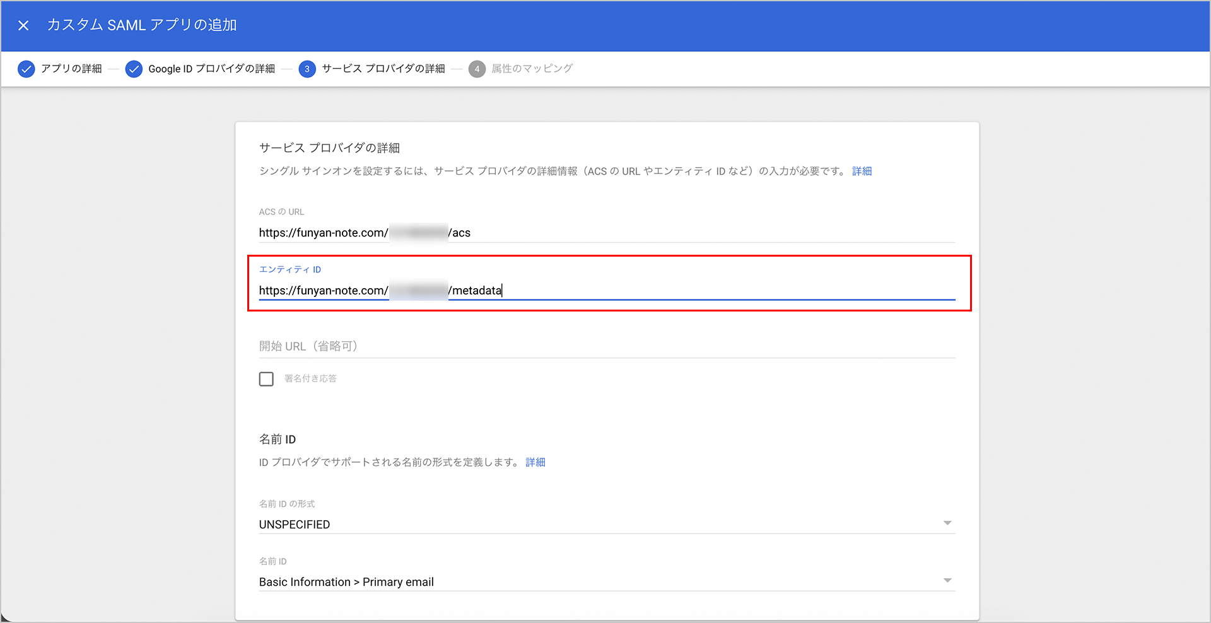Click the step 3 number circle icon

pos(307,69)
